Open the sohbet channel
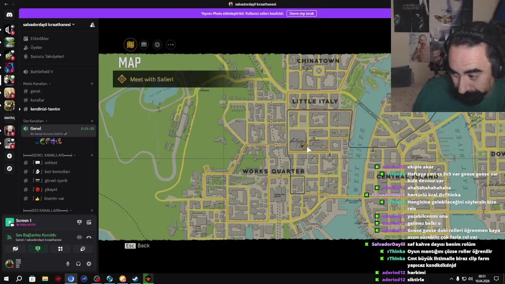The height and width of the screenshot is (284, 505). pos(58,163)
